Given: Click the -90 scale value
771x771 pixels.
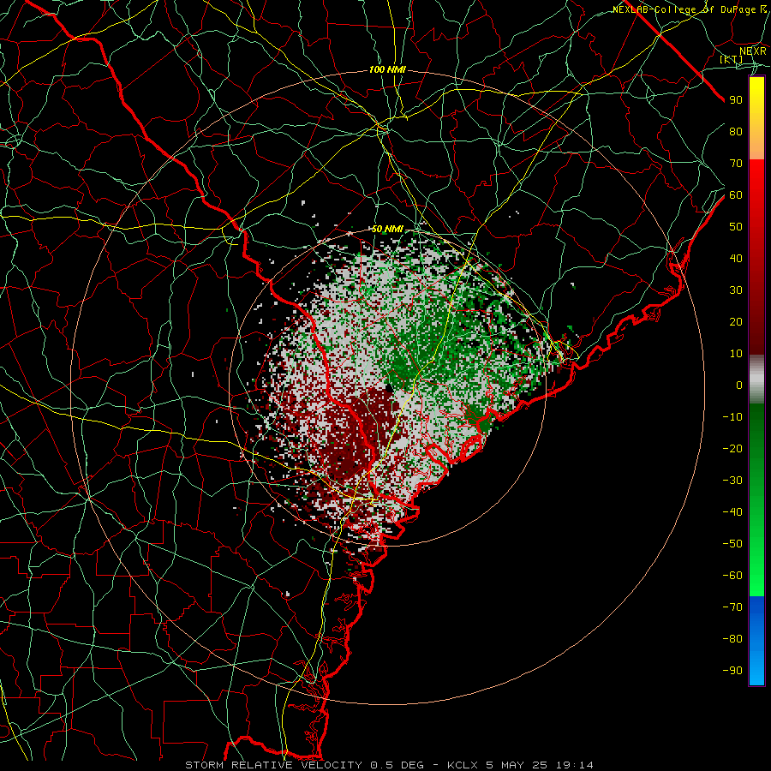Looking at the screenshot, I should (732, 671).
